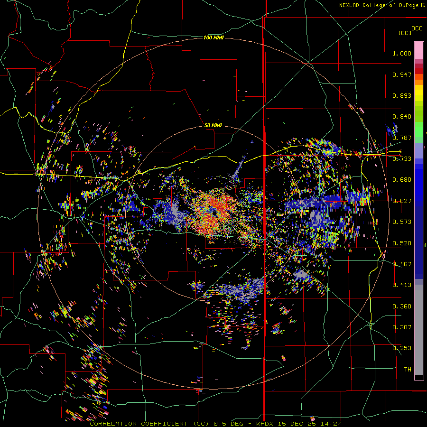Image resolution: width=427 pixels, height=427 pixels.
Task: Click the "14:27" timestamp
Action: (x=331, y=424)
